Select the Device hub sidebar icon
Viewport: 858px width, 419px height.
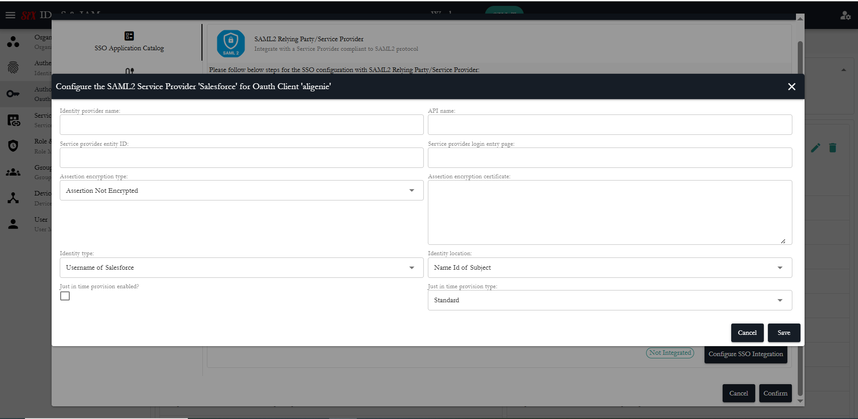point(13,198)
